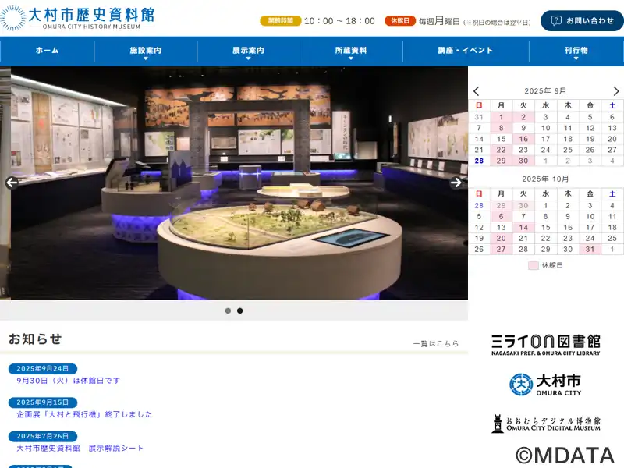Expand the 施設案内 dropdown arrow
The width and height of the screenshot is (624, 468).
[x=146, y=58]
